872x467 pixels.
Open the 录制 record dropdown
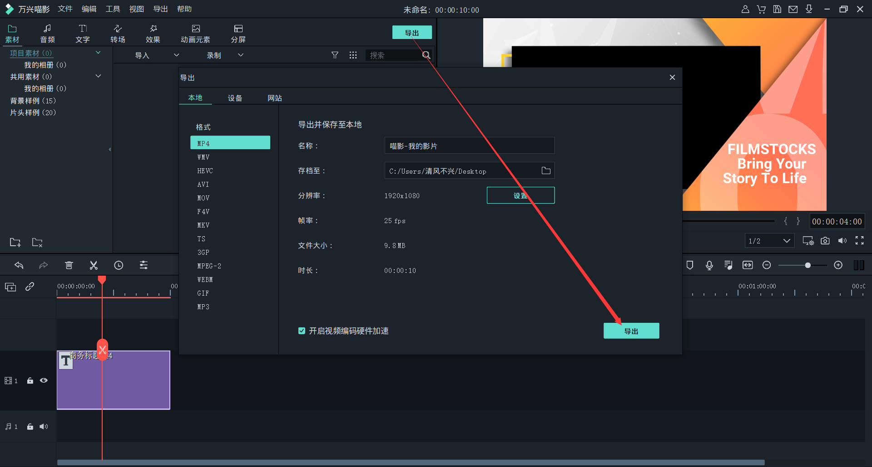(241, 55)
